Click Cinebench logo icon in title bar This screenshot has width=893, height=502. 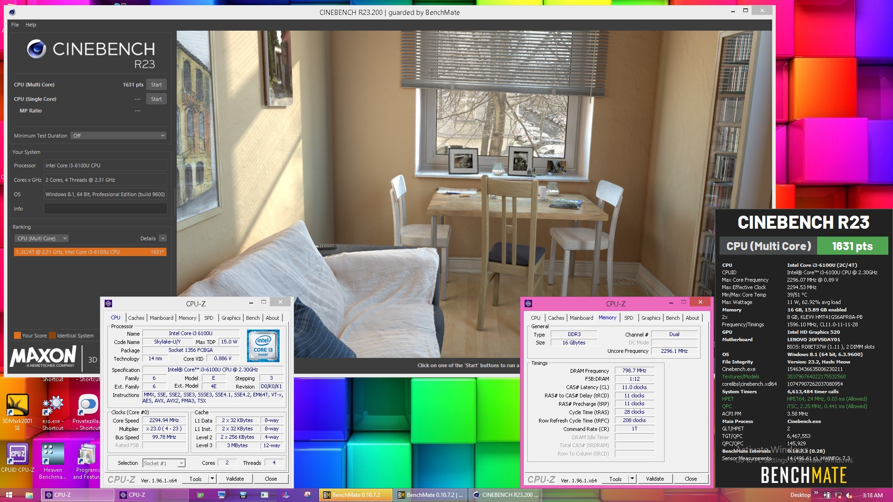12,13
